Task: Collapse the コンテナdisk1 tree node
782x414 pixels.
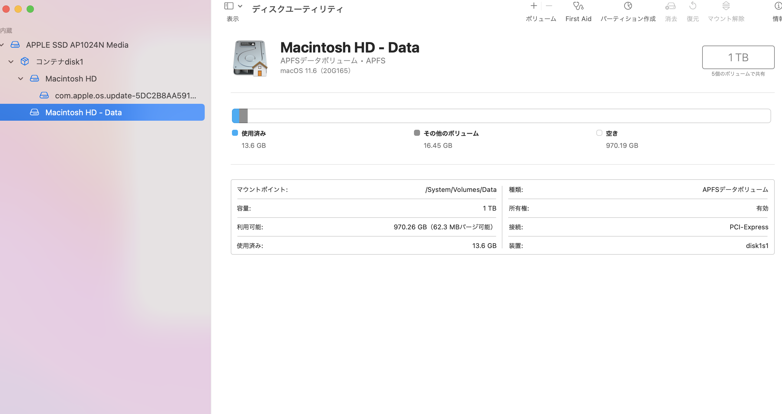Action: (11, 62)
